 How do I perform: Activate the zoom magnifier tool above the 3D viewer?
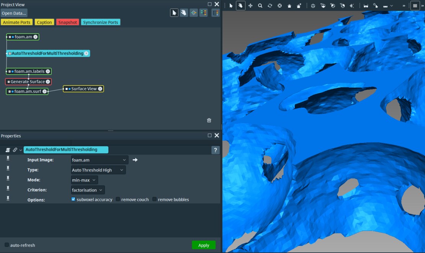click(x=260, y=5)
